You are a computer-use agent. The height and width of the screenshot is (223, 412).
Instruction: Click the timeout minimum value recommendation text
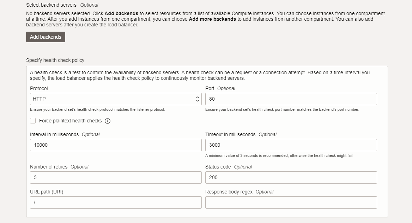(x=279, y=155)
